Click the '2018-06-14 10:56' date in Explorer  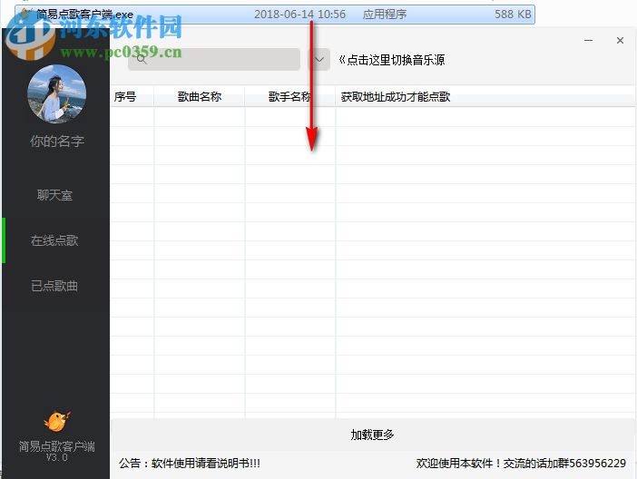299,15
